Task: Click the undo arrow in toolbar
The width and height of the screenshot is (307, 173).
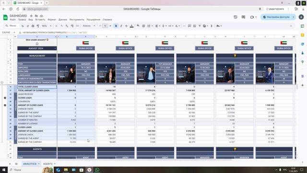Action: point(23,26)
